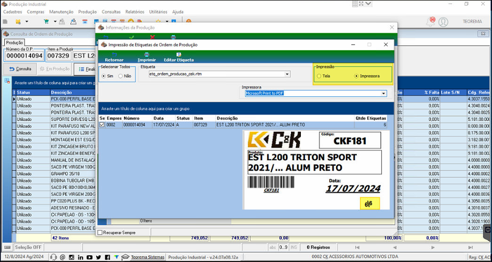This screenshot has width=492, height=262.
Task: Toggle the selection checkbox for order 0000014094
Action: coord(103,125)
